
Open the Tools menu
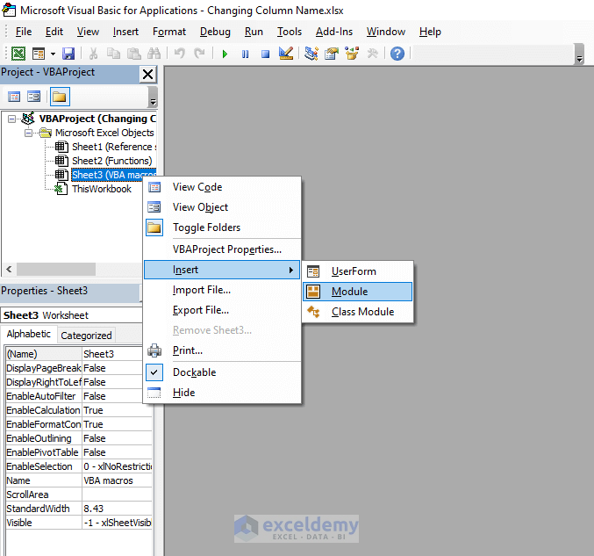coord(290,32)
